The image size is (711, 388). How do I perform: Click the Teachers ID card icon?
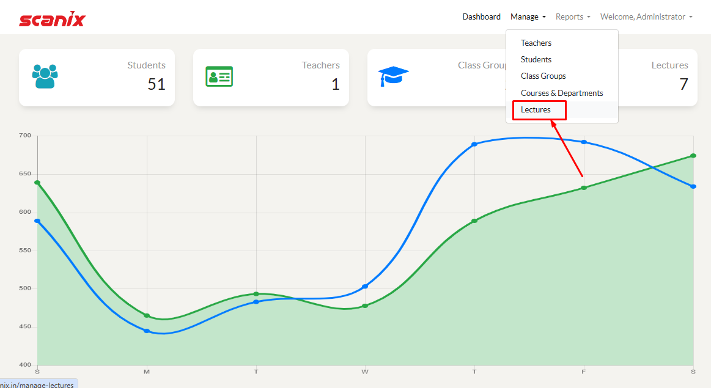(x=219, y=76)
